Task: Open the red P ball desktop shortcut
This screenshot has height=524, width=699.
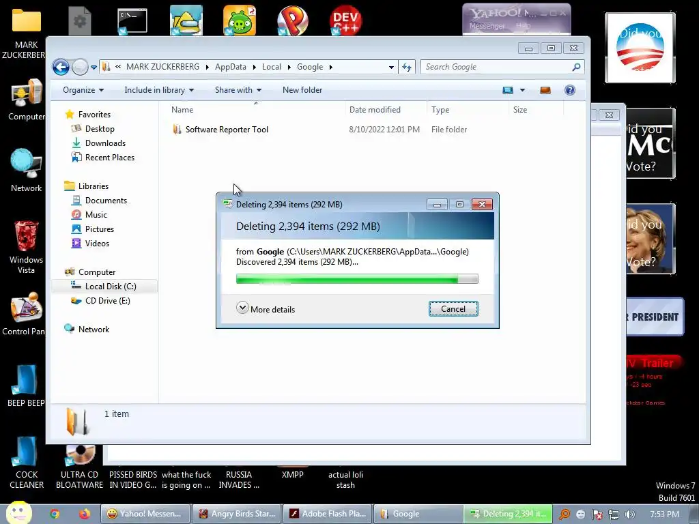Action: pyautogui.click(x=292, y=20)
